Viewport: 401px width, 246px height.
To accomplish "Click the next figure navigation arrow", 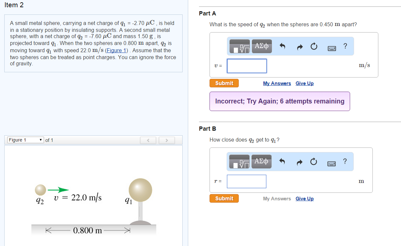I will pyautogui.click(x=167, y=140).
